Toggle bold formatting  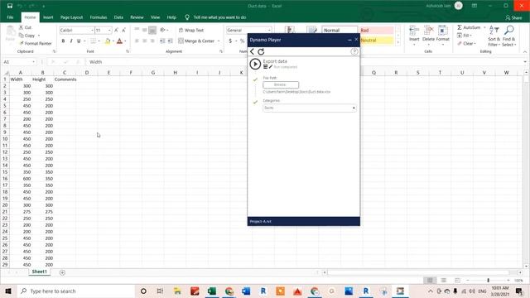coord(63,41)
